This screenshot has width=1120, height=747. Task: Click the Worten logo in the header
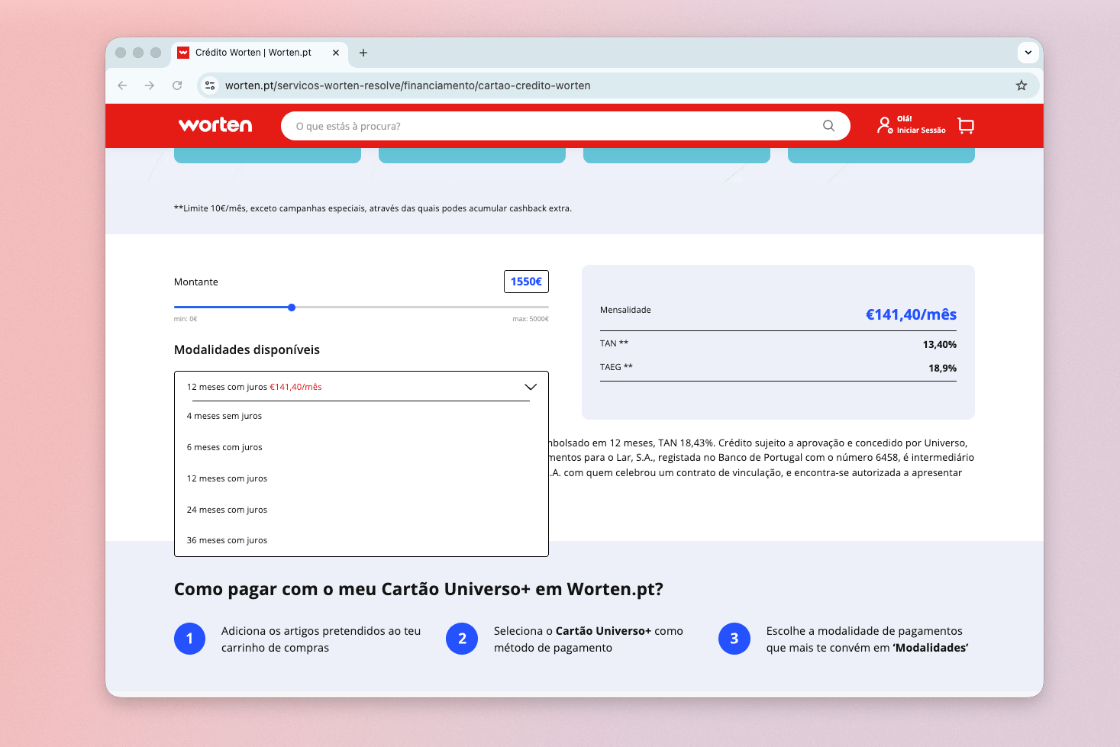coord(215,125)
